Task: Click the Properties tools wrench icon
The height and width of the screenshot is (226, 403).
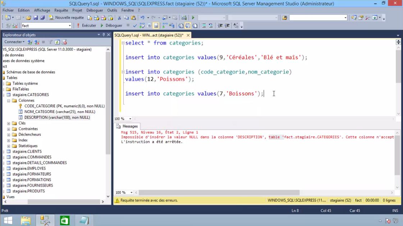Action: [x=368, y=18]
